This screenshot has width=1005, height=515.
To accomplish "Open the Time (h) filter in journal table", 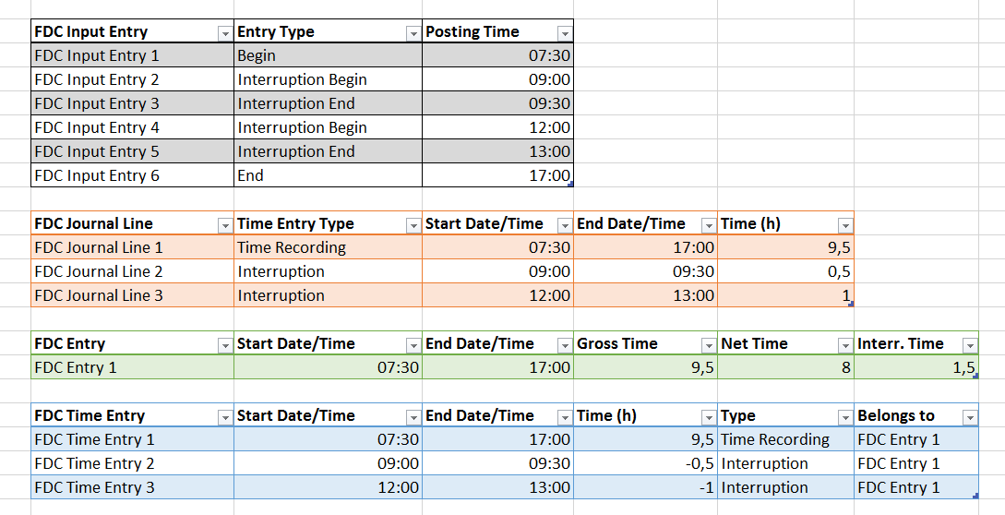I will 844,225.
